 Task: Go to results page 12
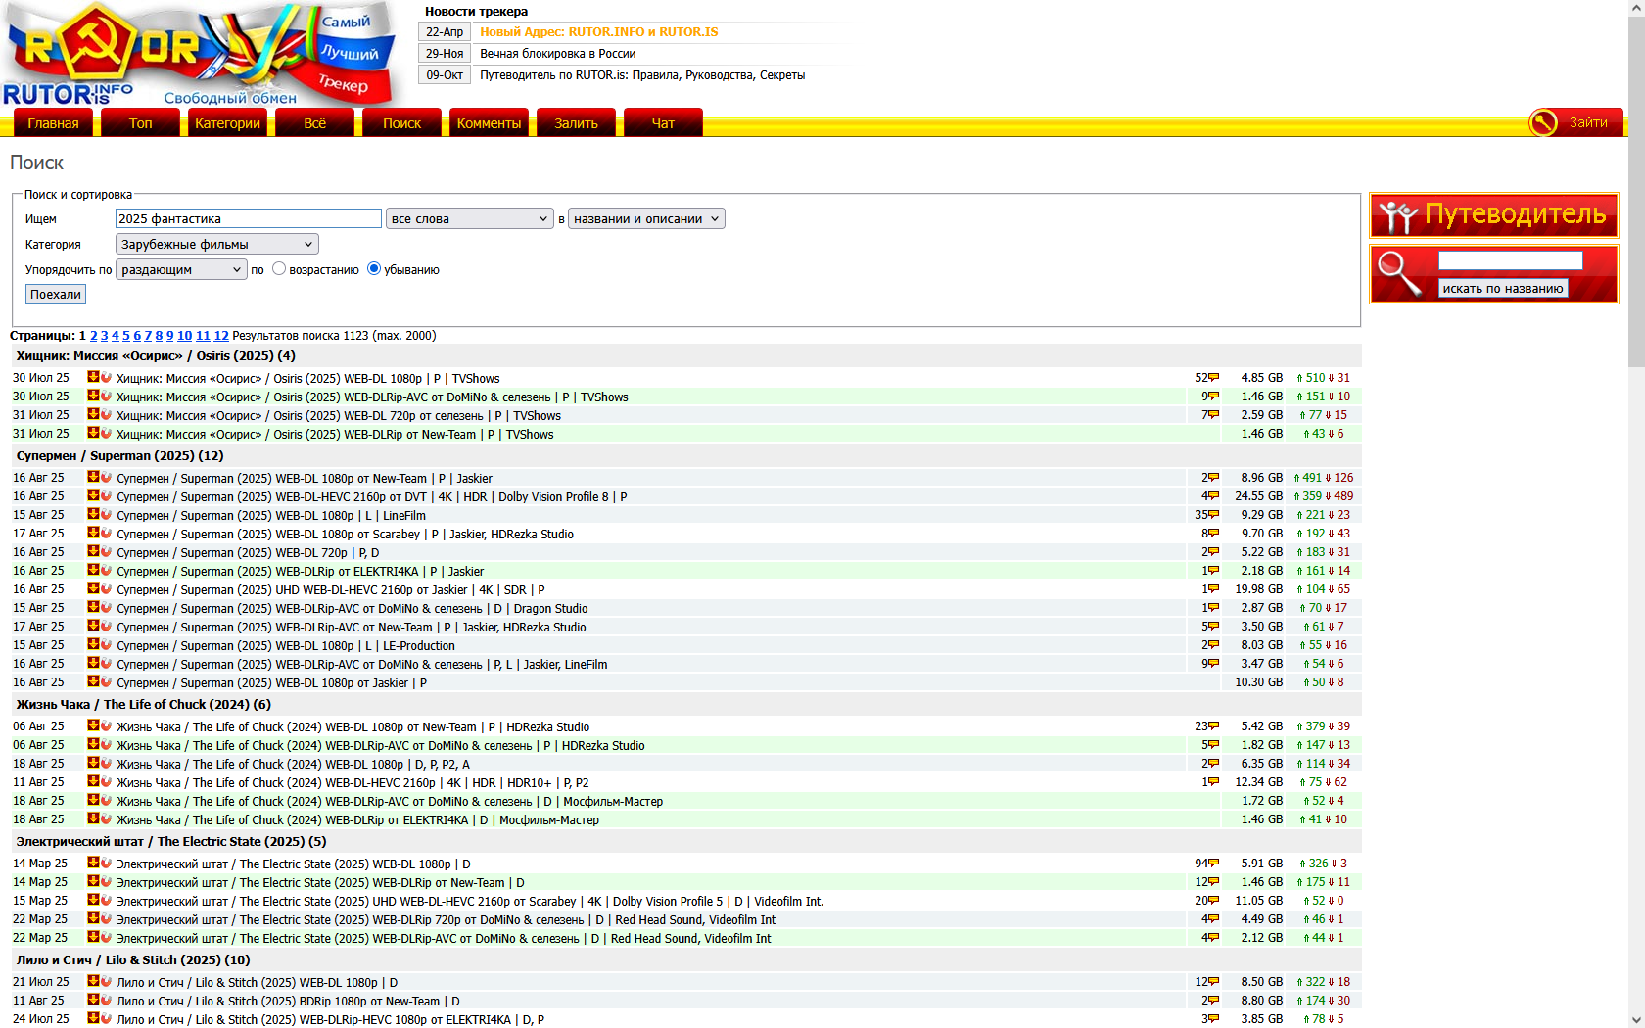click(x=221, y=335)
